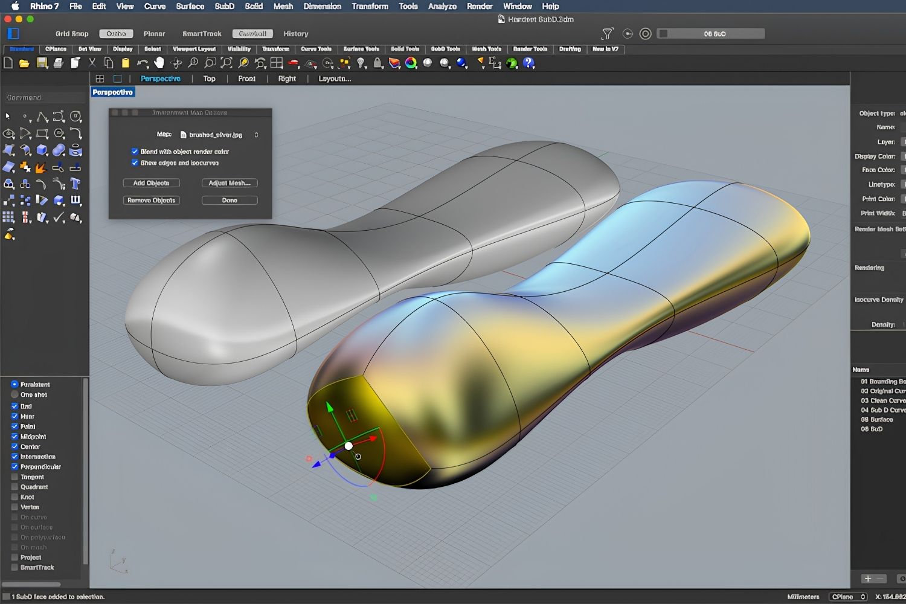
Task: Select the Text object tool
Action: click(75, 184)
